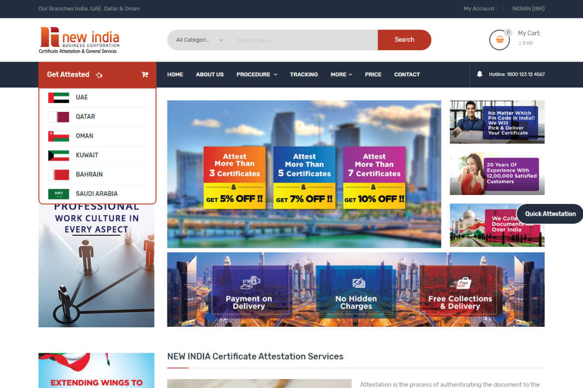Open the All Categories dropdown

point(198,39)
